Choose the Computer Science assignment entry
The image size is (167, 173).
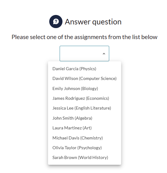click(84, 78)
